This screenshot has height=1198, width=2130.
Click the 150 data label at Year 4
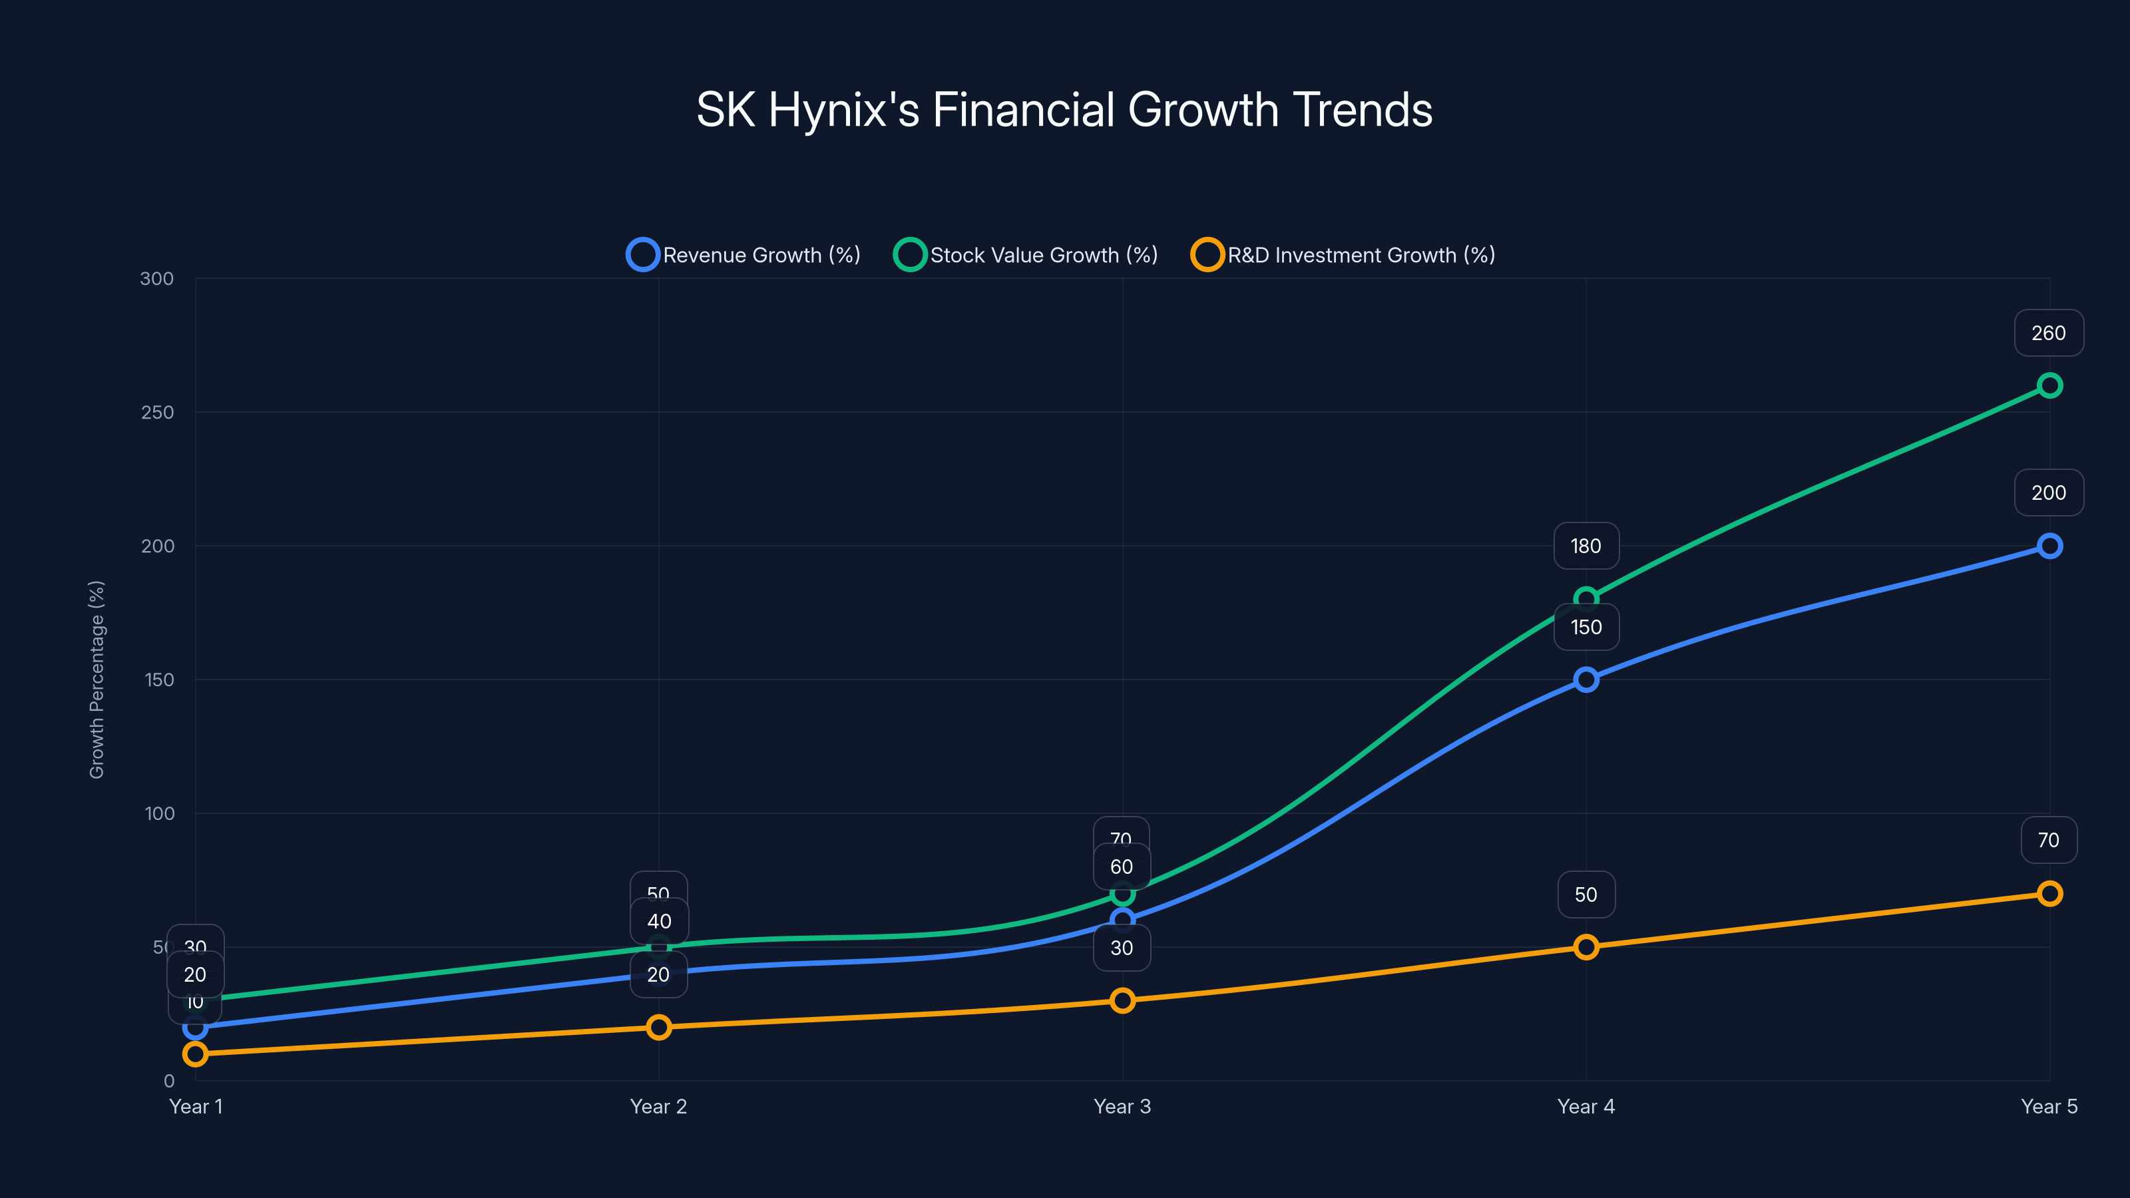1586,627
